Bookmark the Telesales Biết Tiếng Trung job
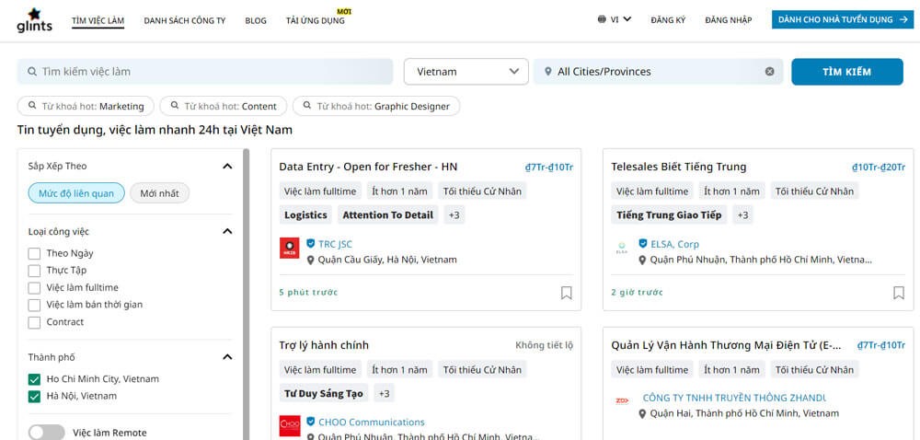The width and height of the screenshot is (920, 440). [x=898, y=293]
